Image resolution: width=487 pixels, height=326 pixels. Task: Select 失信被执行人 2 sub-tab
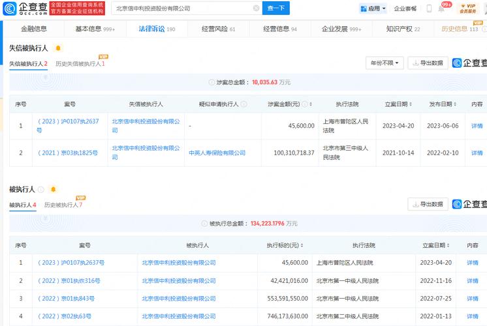pos(28,64)
